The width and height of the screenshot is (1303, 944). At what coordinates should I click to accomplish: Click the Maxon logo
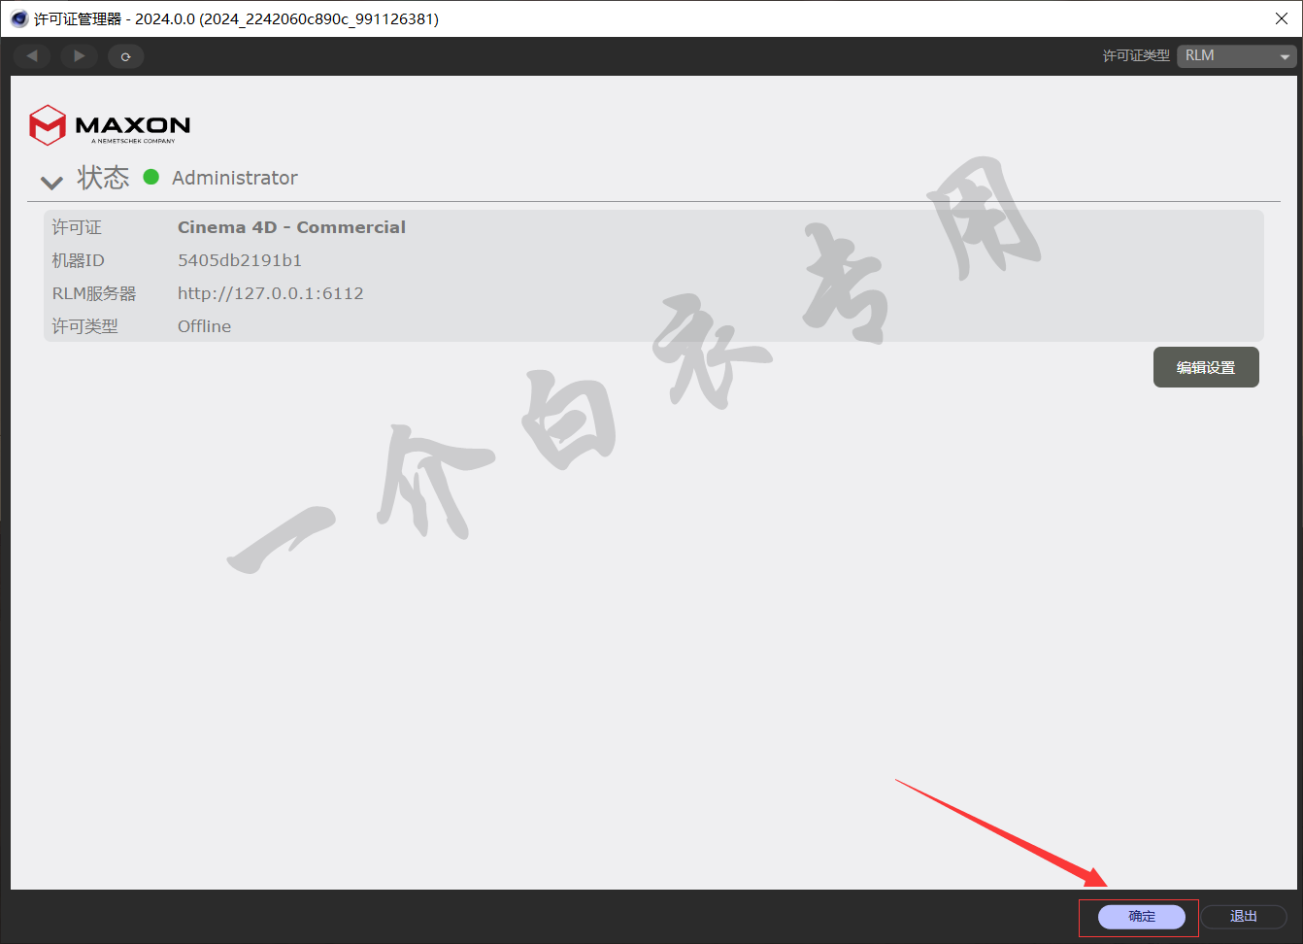click(110, 125)
